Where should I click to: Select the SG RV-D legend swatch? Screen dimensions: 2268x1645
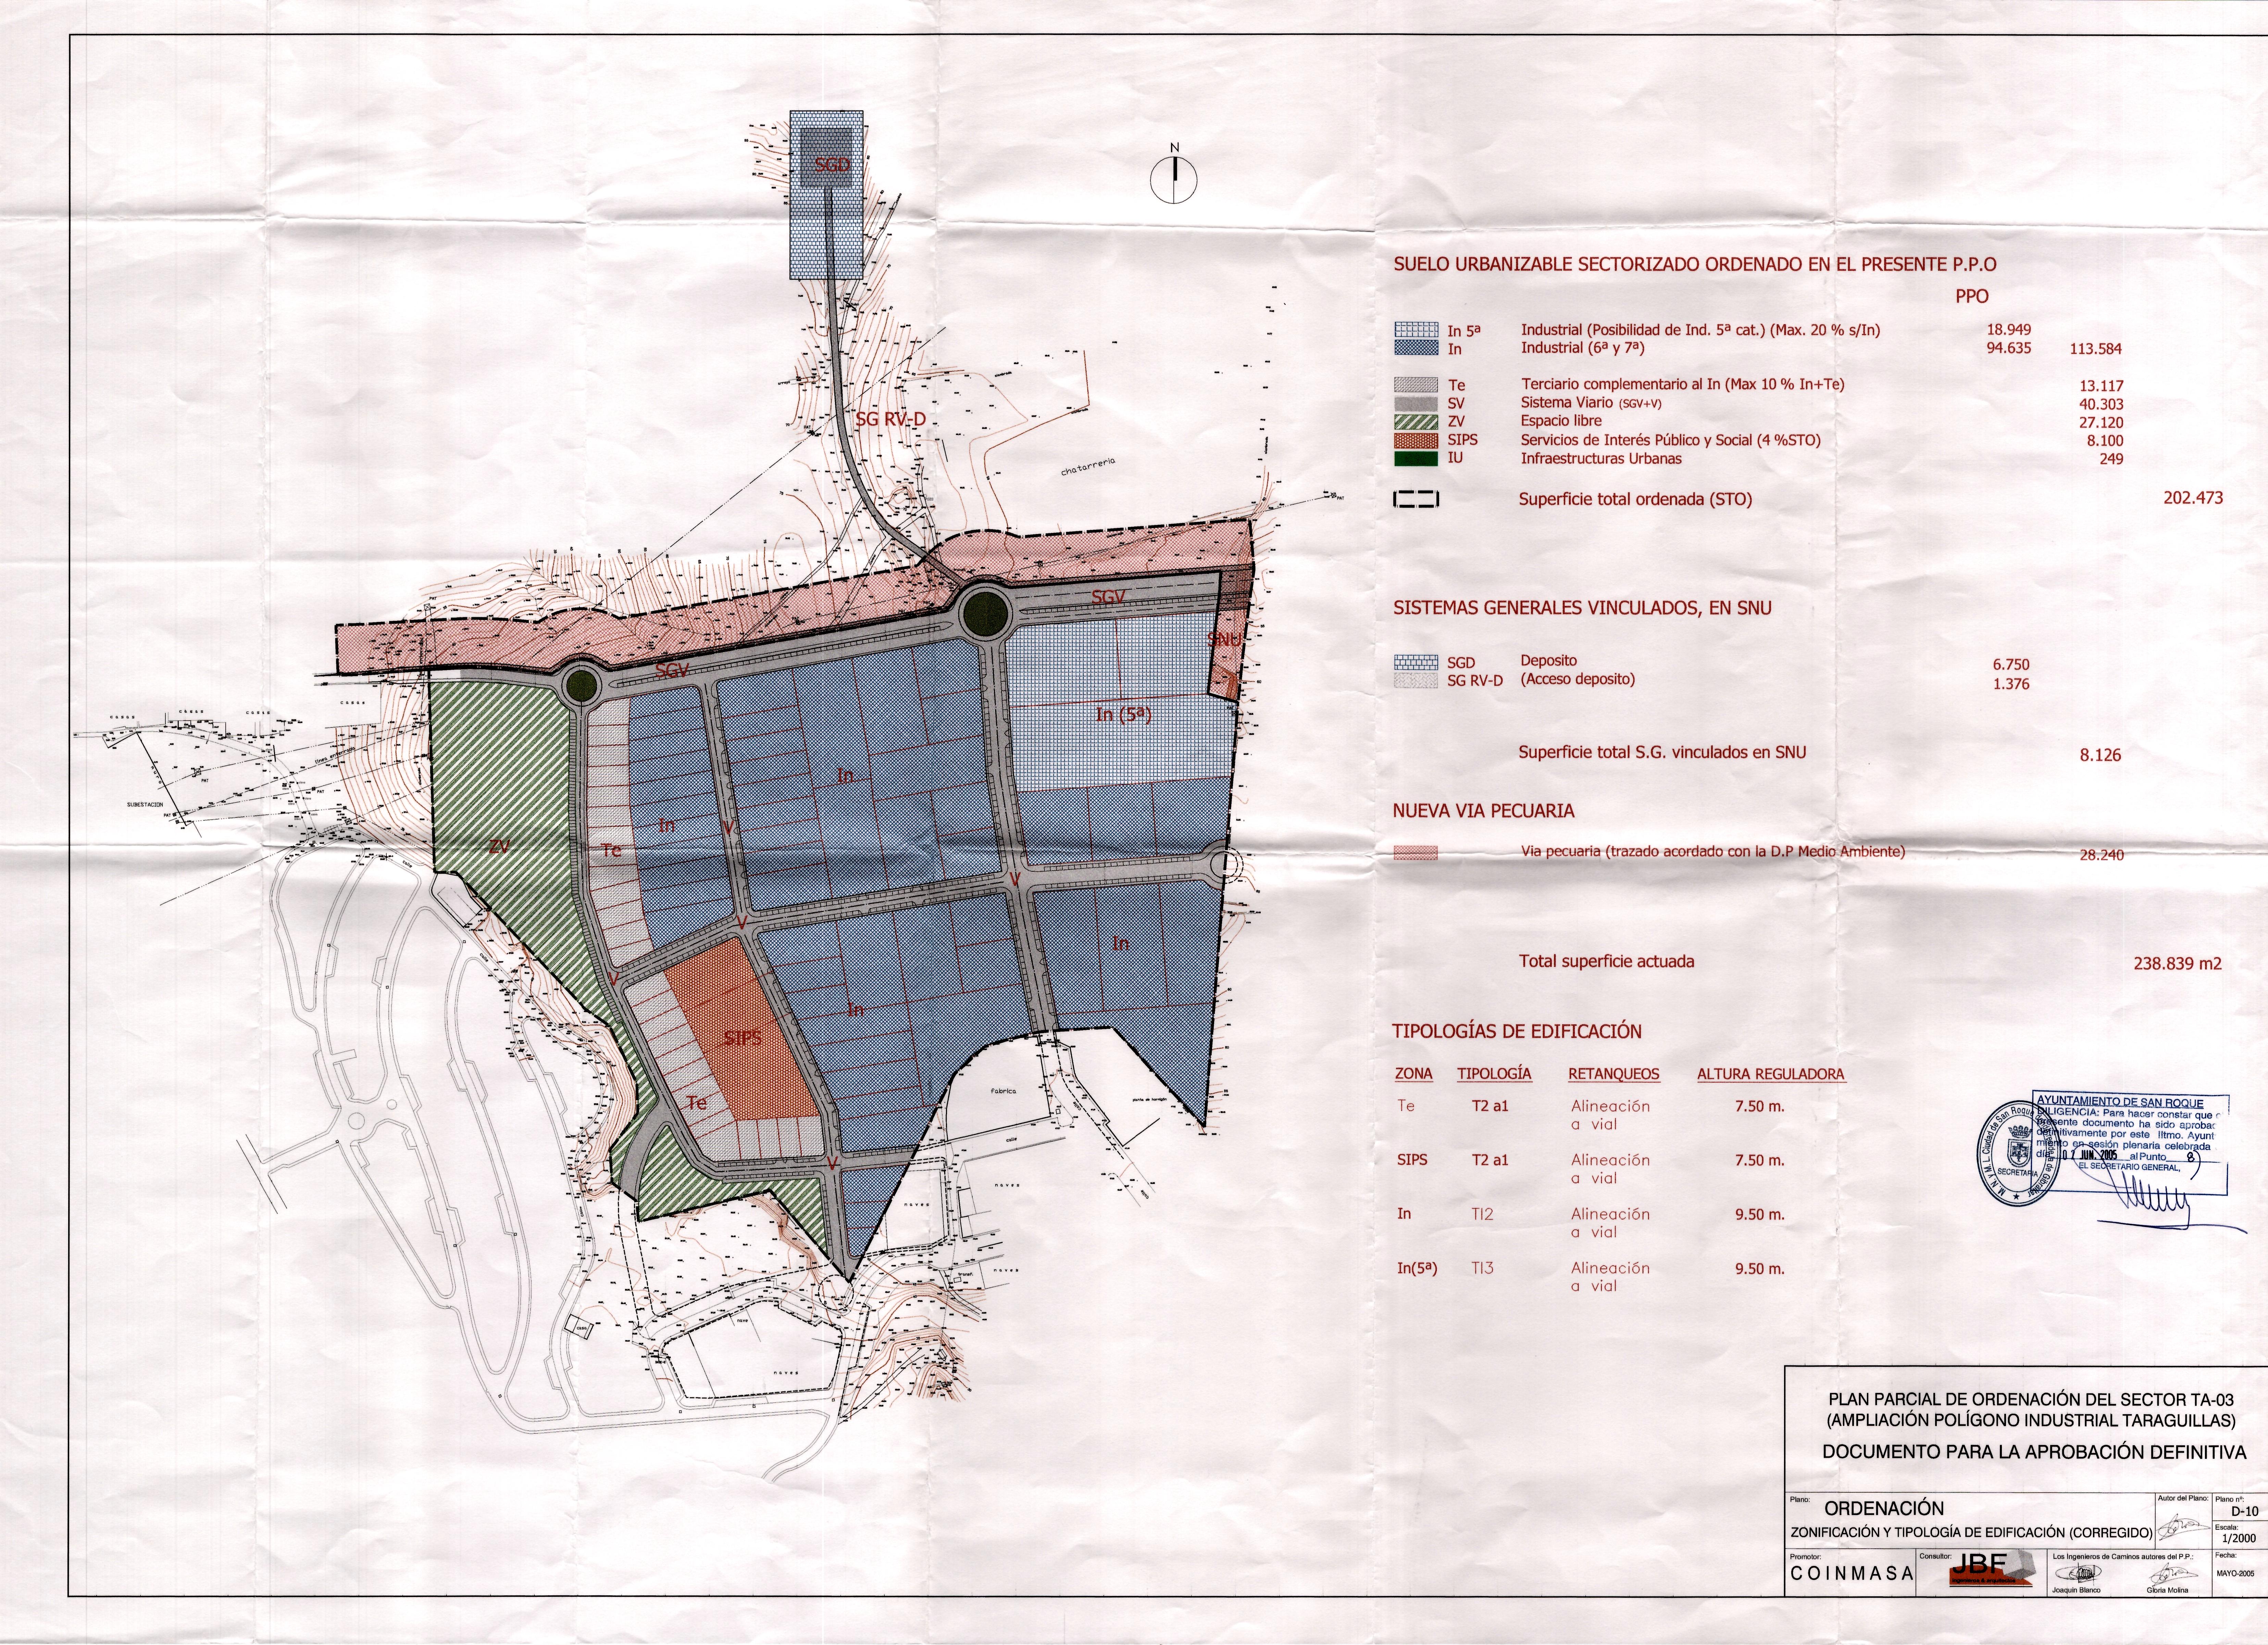(1416, 681)
